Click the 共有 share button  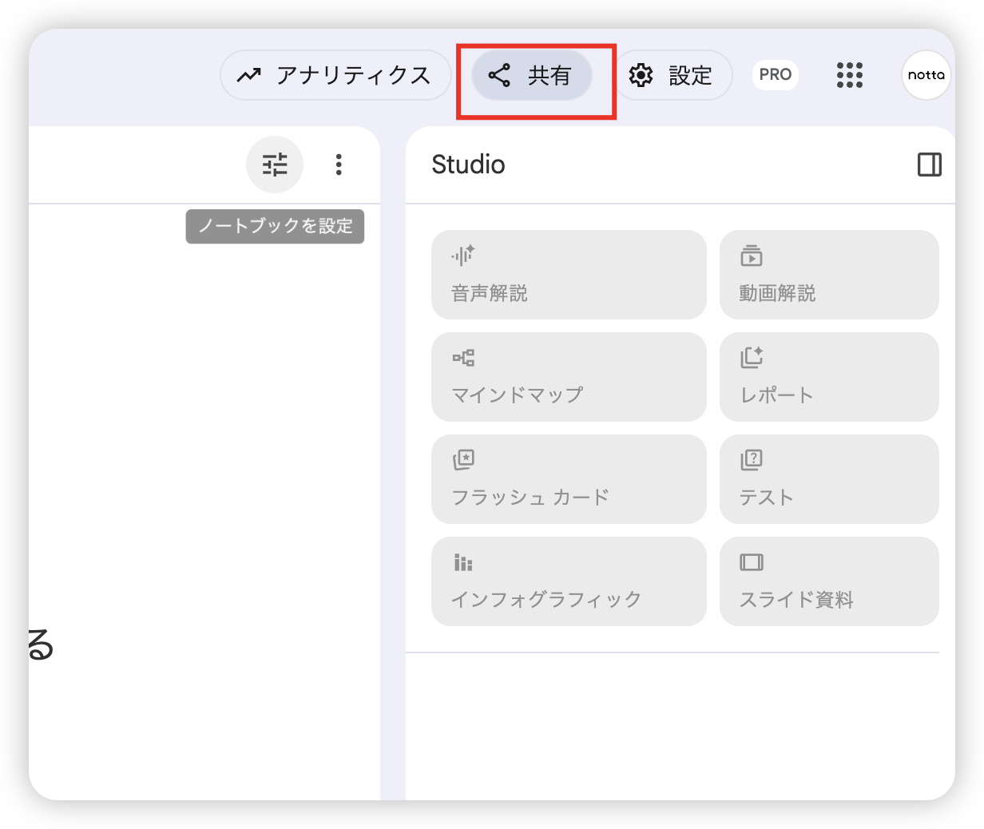(x=532, y=76)
